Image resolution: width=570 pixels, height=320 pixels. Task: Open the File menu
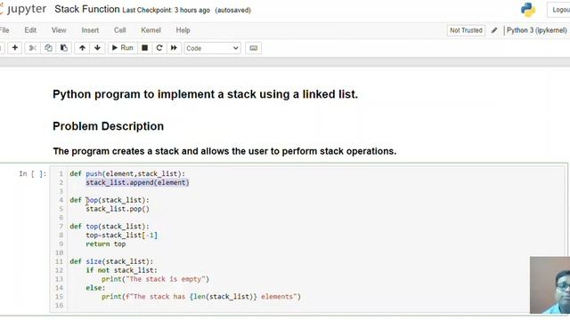coord(4,30)
